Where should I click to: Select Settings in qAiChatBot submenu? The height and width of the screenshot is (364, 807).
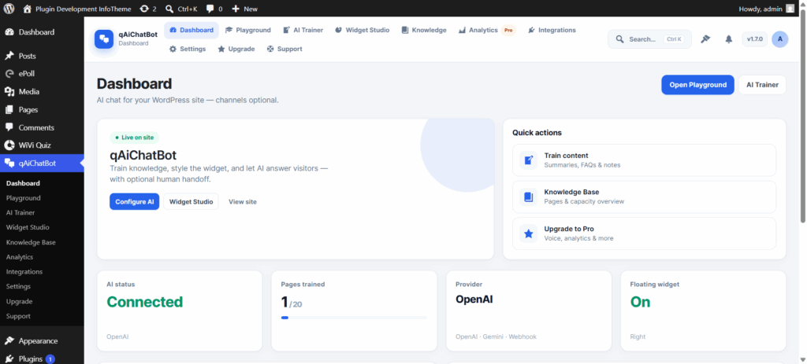click(x=19, y=286)
